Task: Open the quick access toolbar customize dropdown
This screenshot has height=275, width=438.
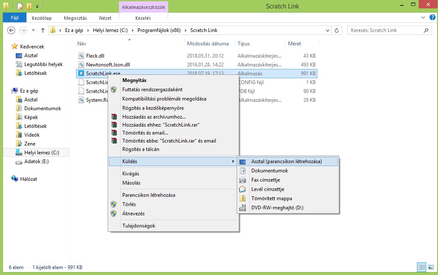Action: pos(37,6)
